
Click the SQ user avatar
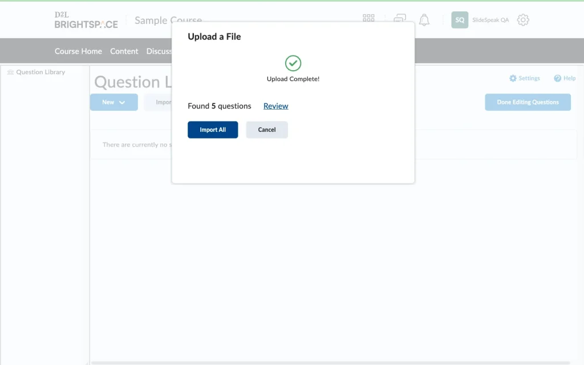(460, 20)
